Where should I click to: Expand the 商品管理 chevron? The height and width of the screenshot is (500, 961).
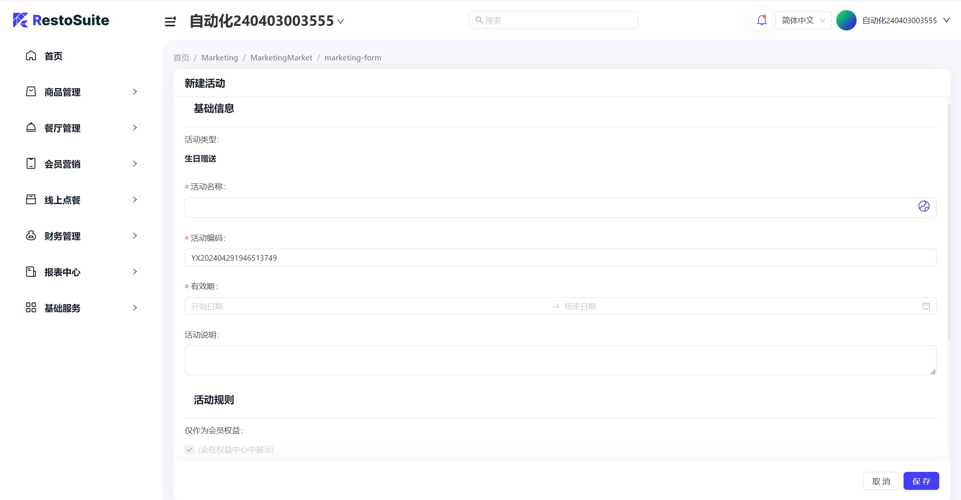point(135,92)
